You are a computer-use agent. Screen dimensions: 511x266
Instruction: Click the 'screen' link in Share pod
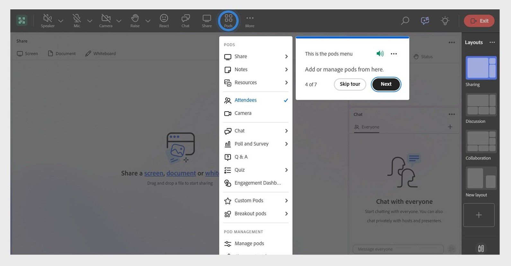click(x=154, y=173)
